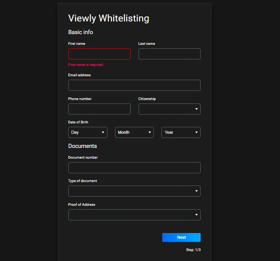This screenshot has height=261, width=280.
Task: Click the blue Next button
Action: click(x=181, y=238)
